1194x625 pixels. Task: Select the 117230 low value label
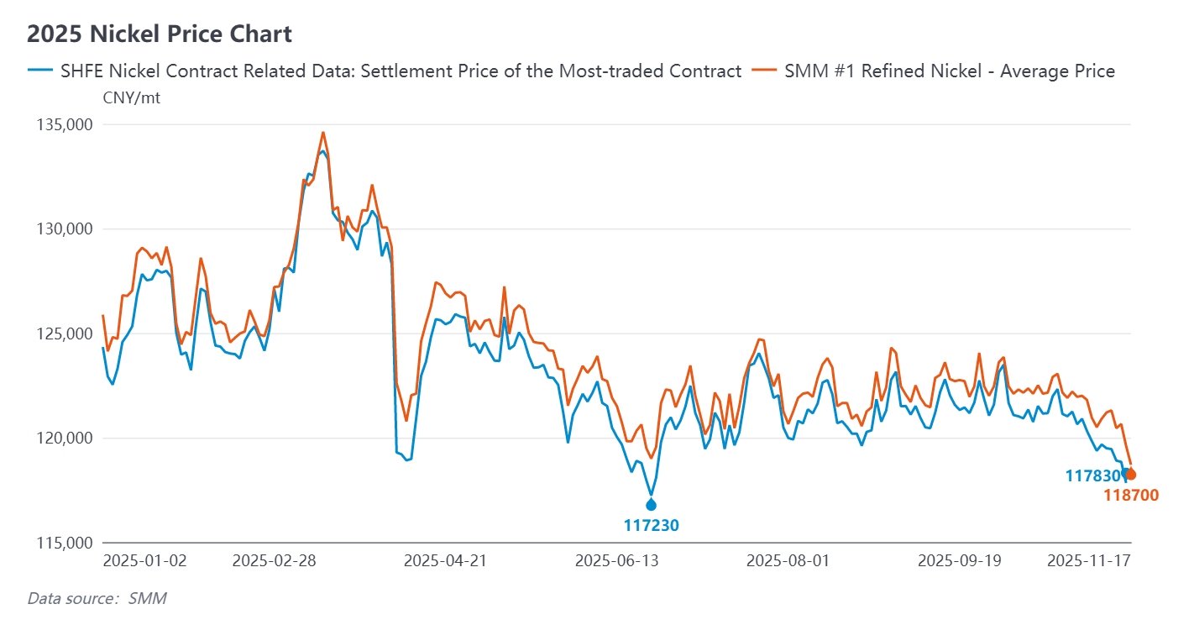(x=651, y=526)
